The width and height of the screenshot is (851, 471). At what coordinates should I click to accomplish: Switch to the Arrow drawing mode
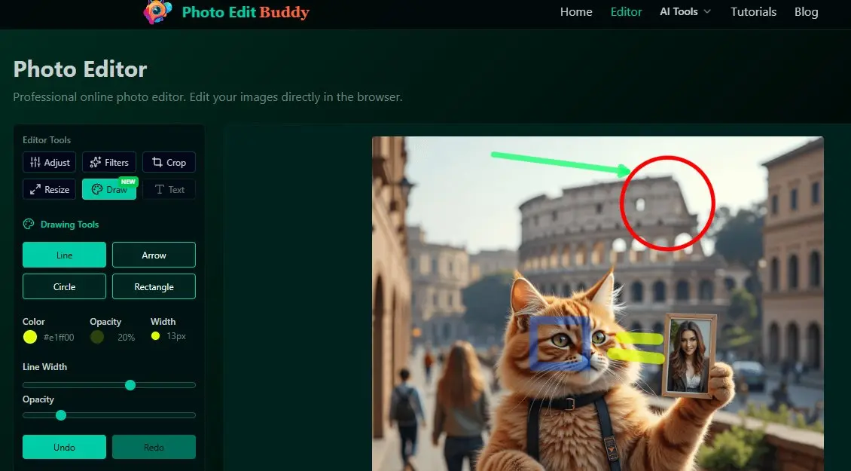(154, 255)
